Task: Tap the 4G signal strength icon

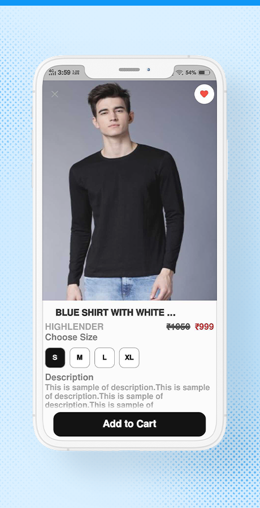Action: click(52, 72)
